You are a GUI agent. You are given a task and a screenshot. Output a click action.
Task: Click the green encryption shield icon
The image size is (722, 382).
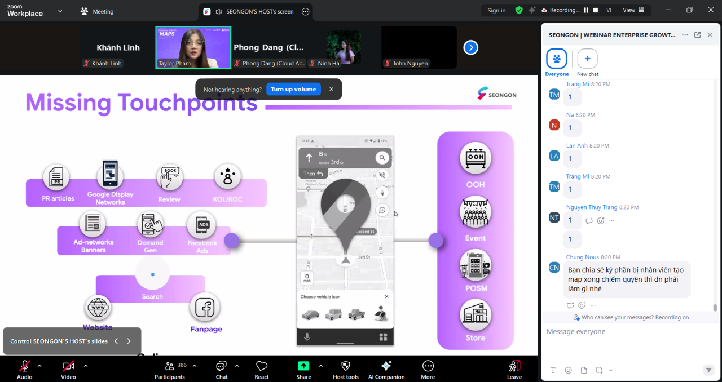point(519,10)
